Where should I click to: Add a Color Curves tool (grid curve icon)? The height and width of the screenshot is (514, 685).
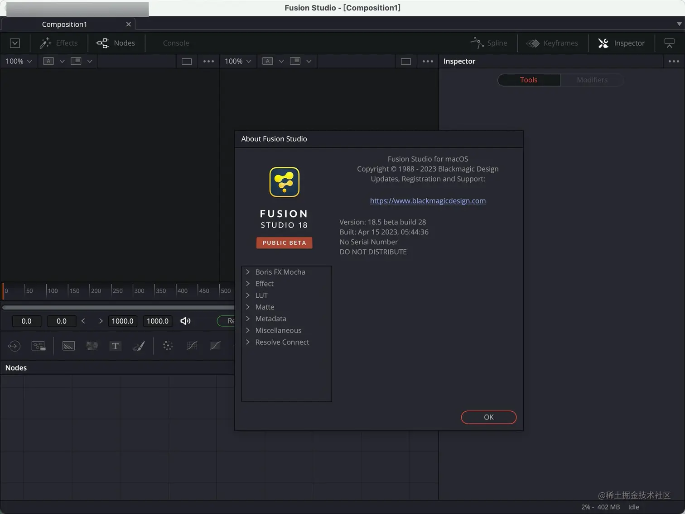(192, 346)
